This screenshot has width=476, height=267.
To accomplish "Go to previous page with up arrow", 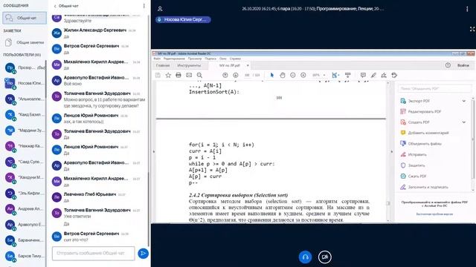I will [x=225, y=76].
